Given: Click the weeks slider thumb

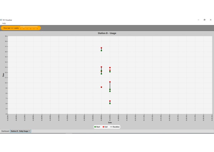Looking at the screenshot, I should point(24,27).
